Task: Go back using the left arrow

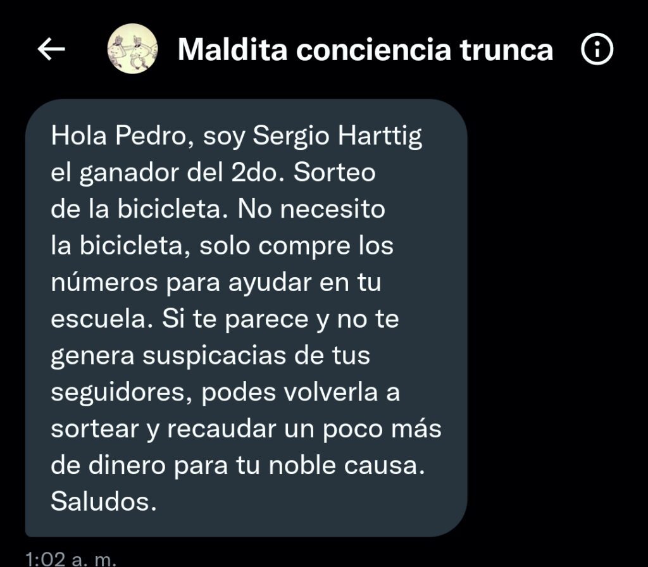Action: pyautogui.click(x=51, y=49)
